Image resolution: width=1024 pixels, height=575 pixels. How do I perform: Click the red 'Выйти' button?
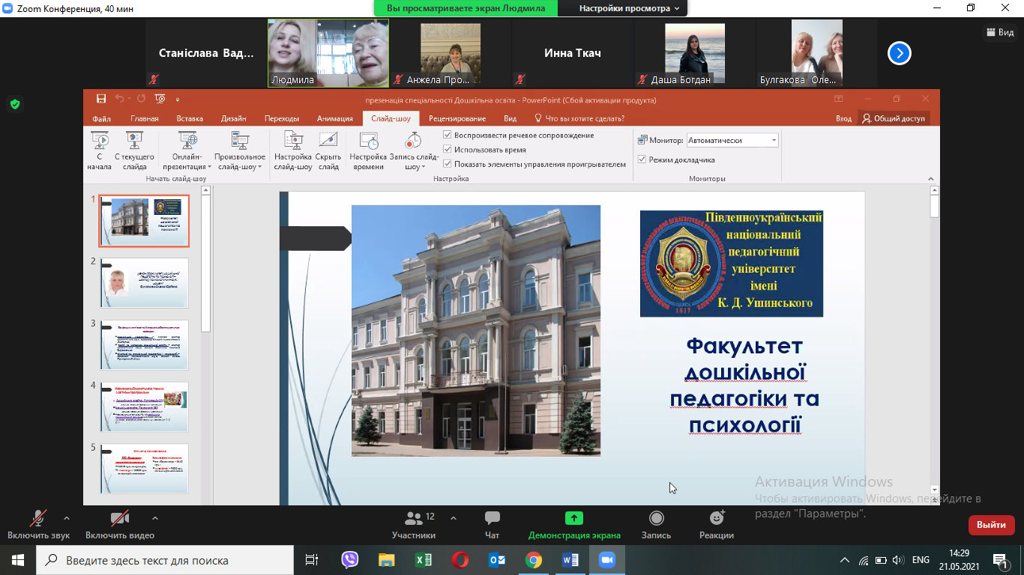(x=991, y=525)
